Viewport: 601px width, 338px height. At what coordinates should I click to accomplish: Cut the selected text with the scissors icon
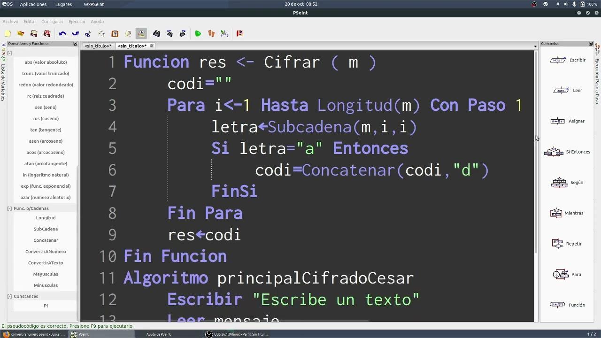88,33
